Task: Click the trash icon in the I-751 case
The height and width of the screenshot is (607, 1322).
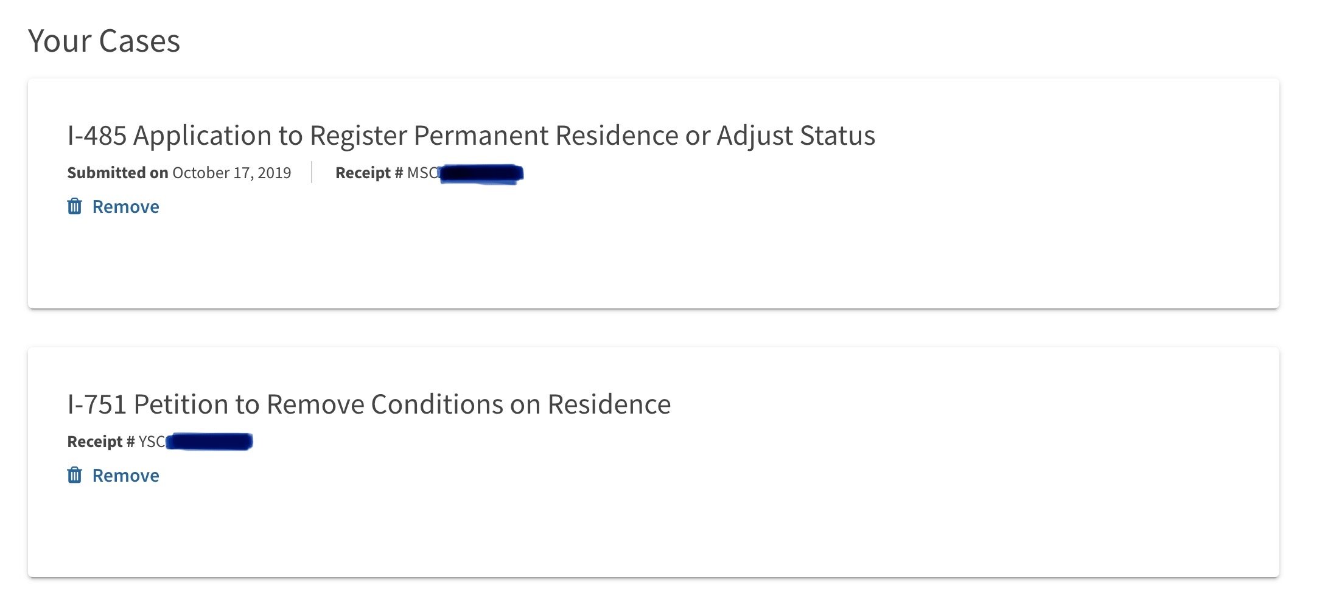Action: 74,475
